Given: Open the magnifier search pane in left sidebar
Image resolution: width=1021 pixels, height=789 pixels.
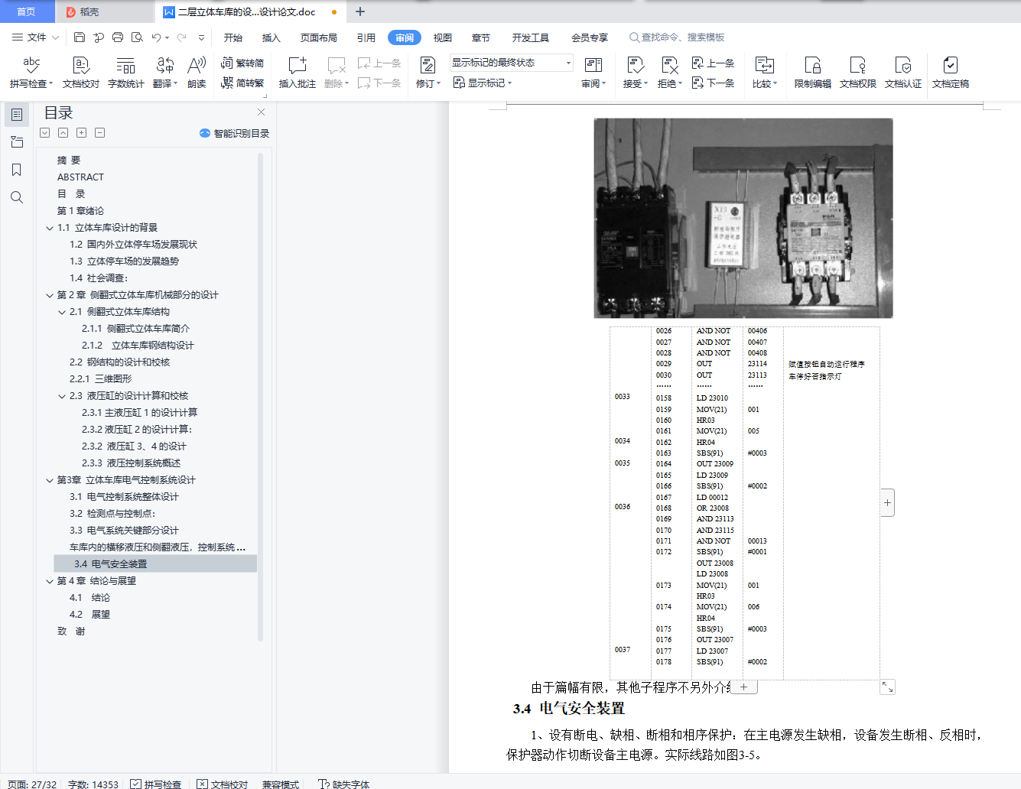Looking at the screenshot, I should [17, 197].
